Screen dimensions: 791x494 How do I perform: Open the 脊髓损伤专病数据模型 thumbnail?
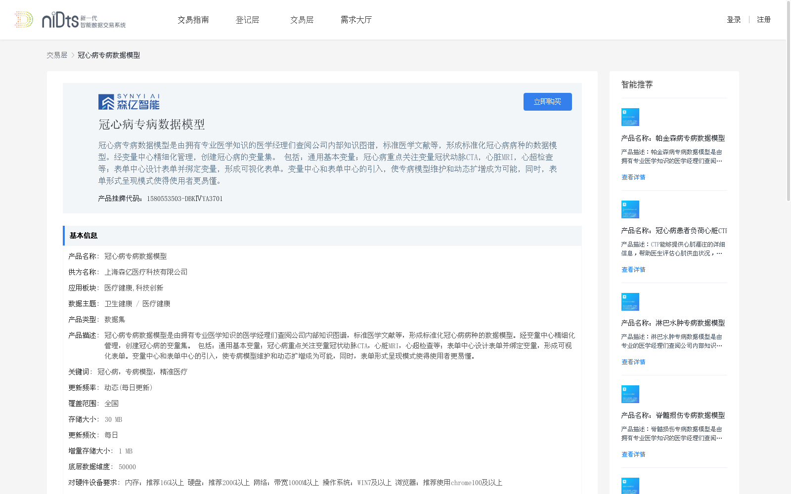(x=630, y=394)
